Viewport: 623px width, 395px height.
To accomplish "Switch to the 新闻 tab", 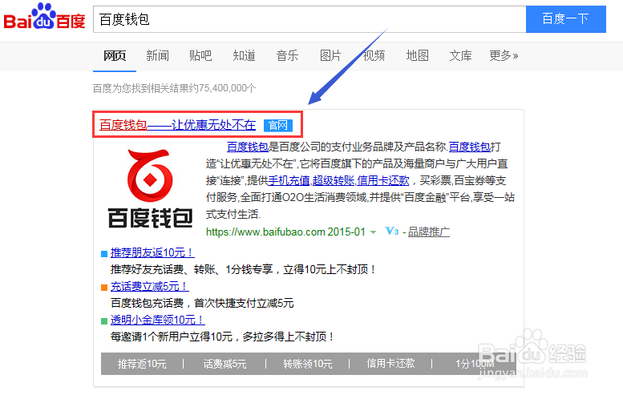I will 158,55.
